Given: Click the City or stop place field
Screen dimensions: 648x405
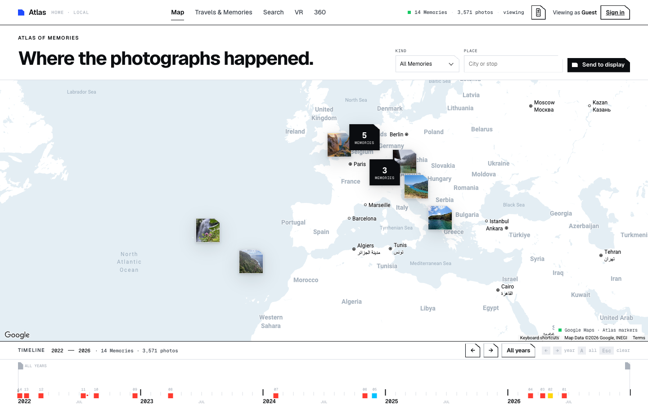Looking at the screenshot, I should pos(513,64).
